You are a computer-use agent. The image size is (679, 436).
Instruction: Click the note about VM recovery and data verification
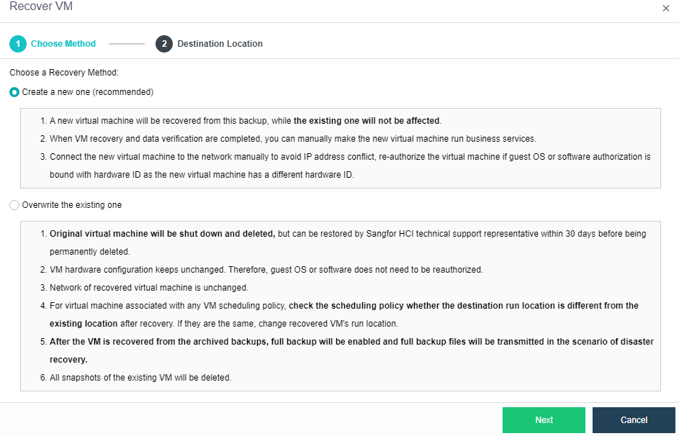pos(292,138)
